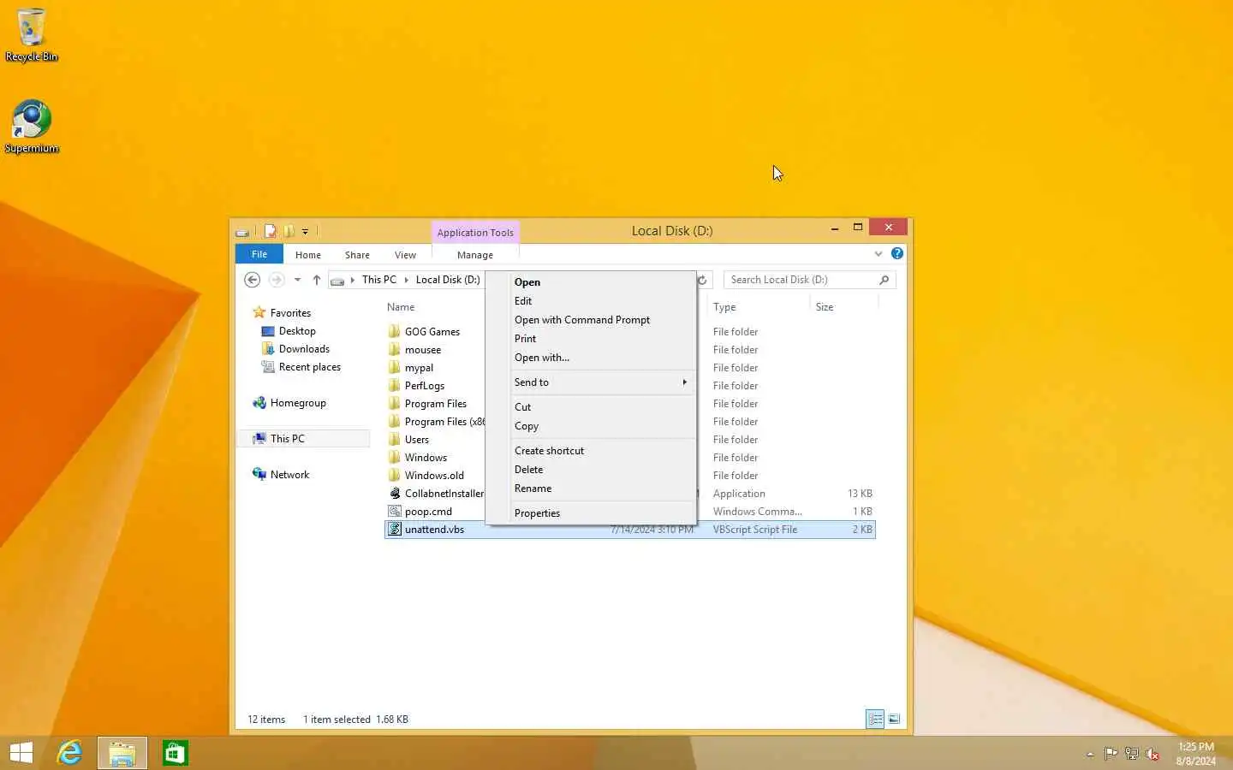Open the Home ribbon tab
The height and width of the screenshot is (770, 1233).
[x=308, y=255]
